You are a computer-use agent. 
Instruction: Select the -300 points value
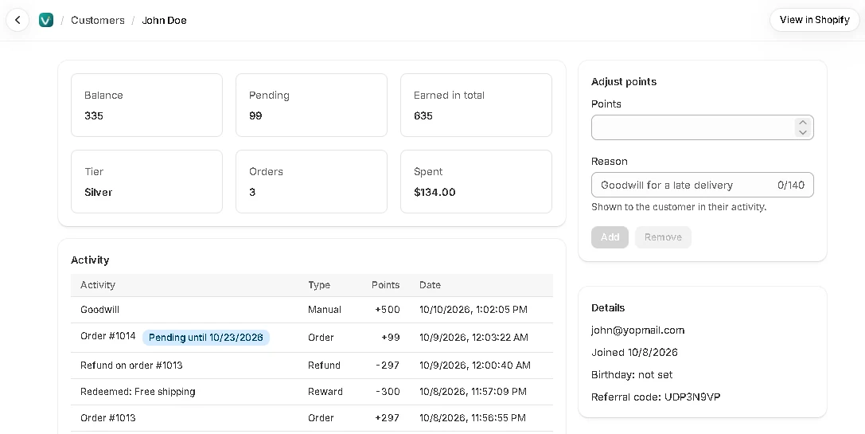coord(388,392)
